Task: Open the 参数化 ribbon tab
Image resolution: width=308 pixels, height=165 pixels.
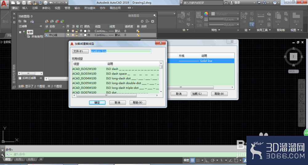Action: tap(46, 8)
